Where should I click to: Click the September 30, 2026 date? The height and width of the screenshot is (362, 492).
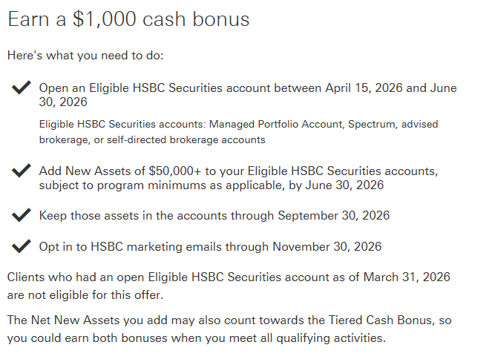point(334,216)
